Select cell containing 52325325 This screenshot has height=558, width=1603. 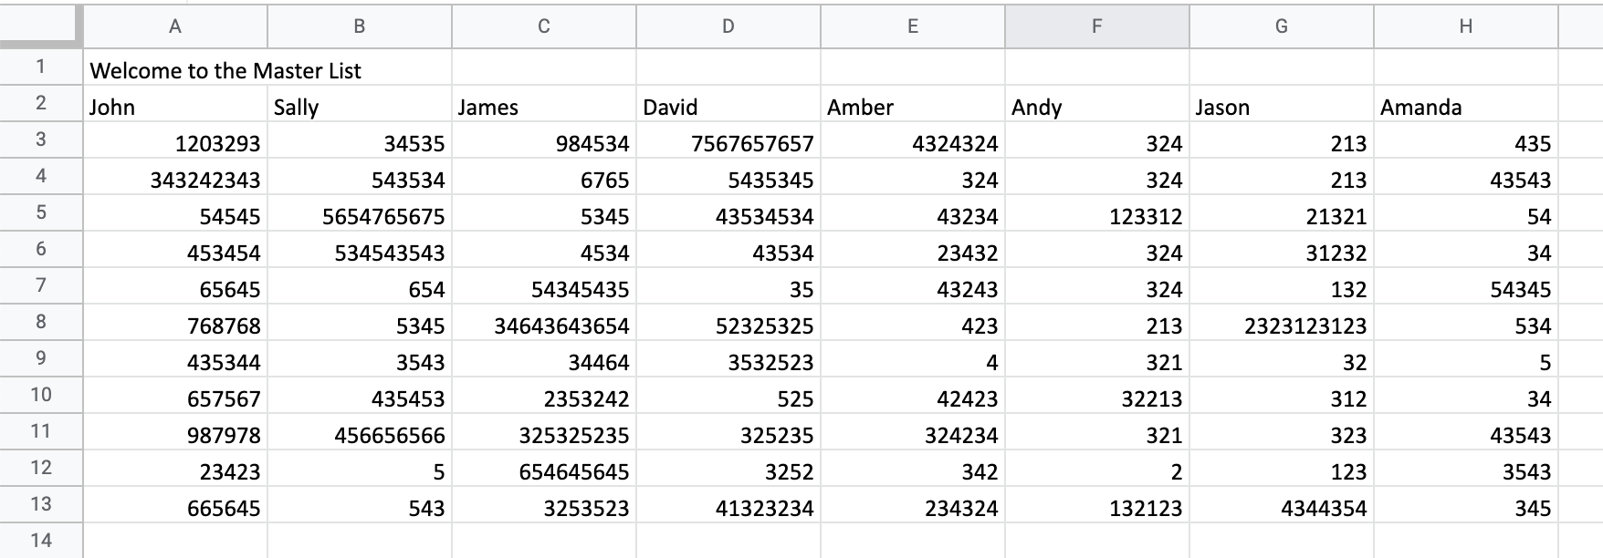(728, 323)
